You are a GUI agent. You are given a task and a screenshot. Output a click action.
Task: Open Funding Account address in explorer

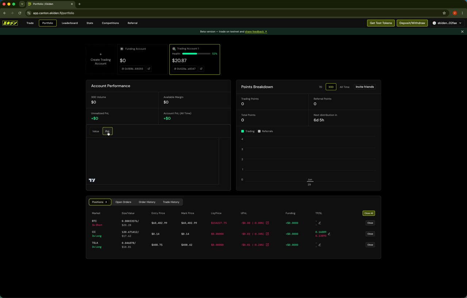[149, 69]
